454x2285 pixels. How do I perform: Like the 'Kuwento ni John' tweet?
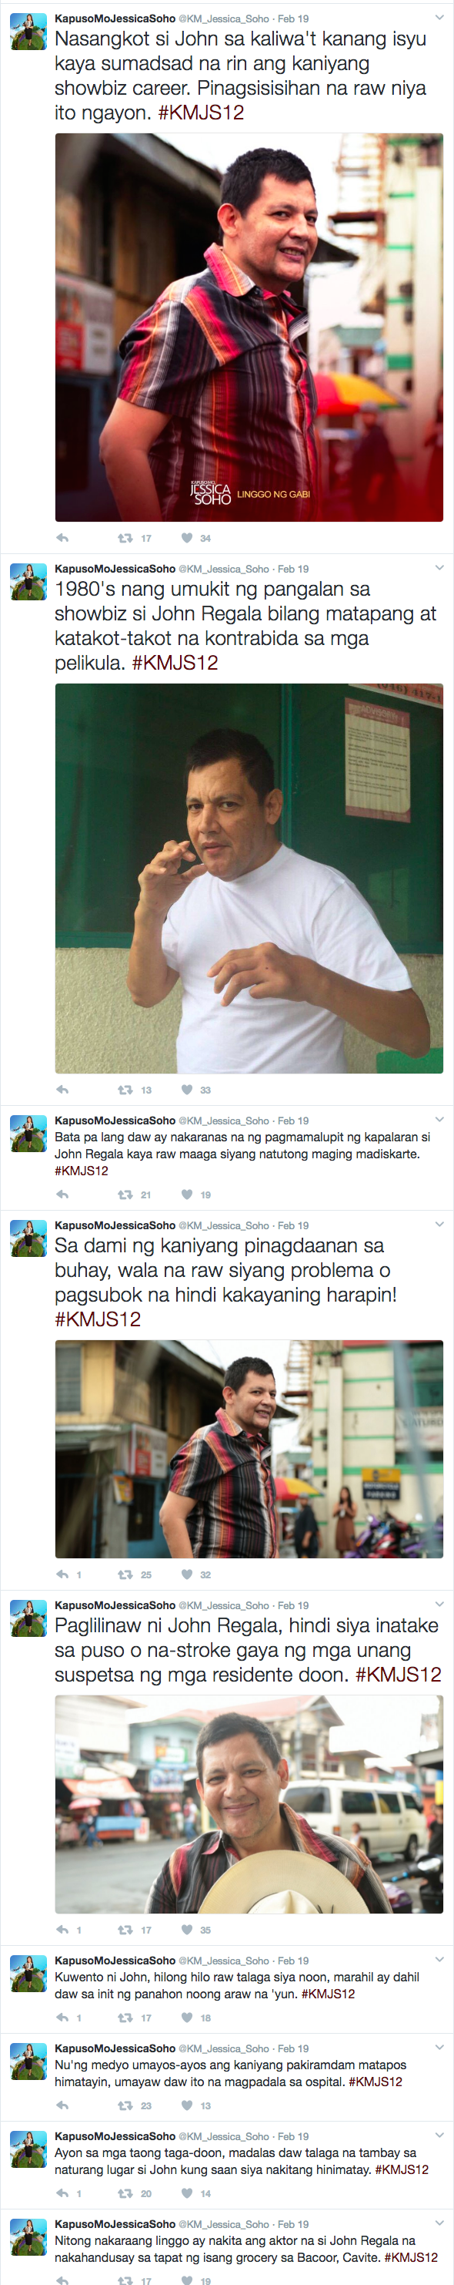tap(187, 2016)
